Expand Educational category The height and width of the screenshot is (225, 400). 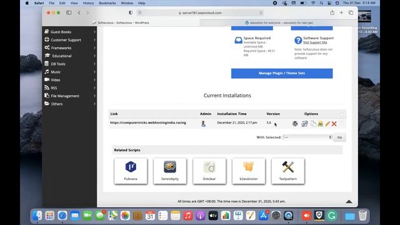(x=70, y=56)
